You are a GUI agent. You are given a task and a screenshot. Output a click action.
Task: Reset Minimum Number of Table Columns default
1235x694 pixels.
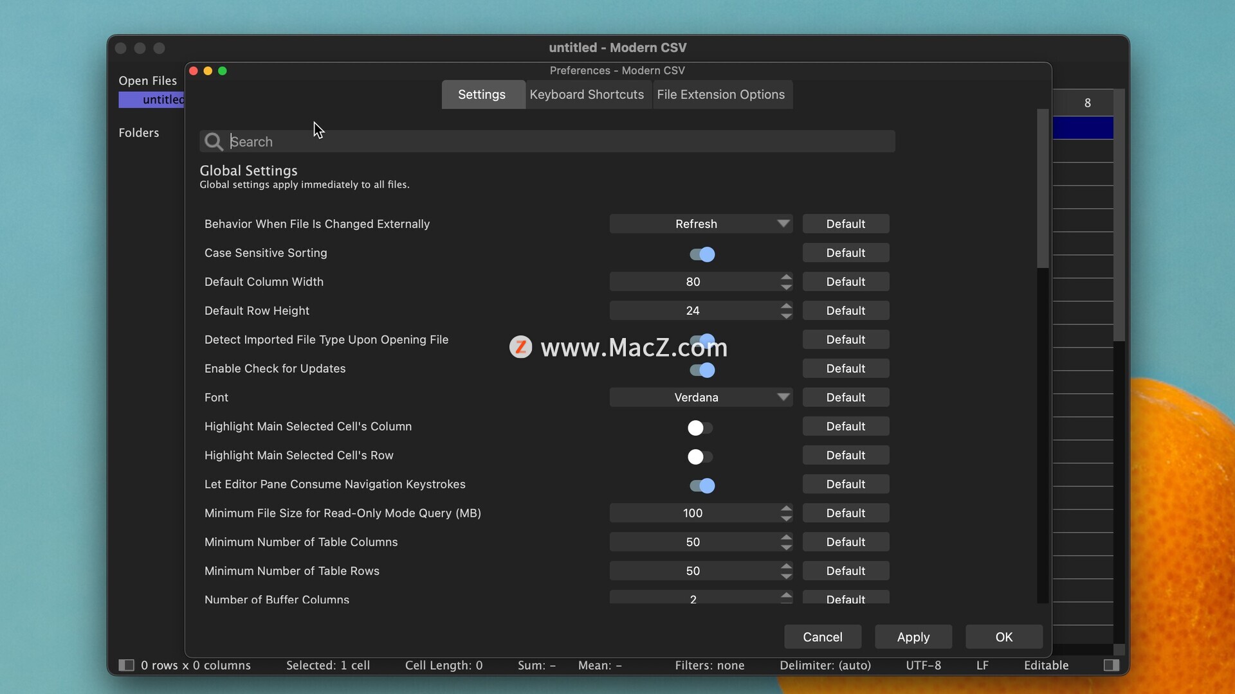pyautogui.click(x=846, y=542)
